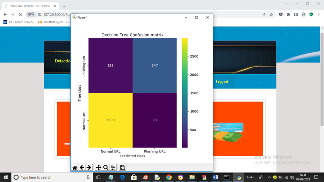
Task: Open the command prompt from the taskbar
Action: point(227,177)
